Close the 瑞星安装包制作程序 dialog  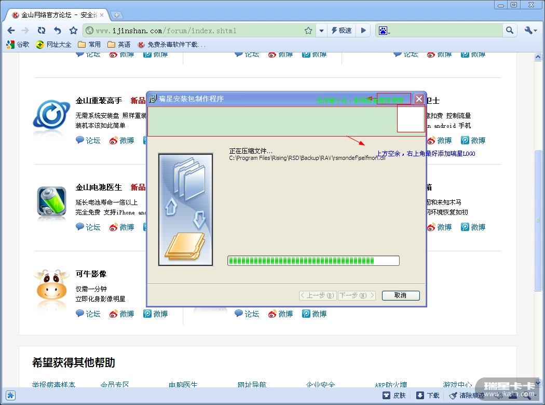point(419,99)
